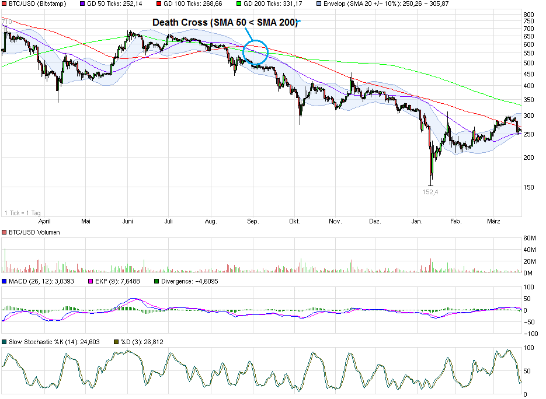Image resolution: width=546 pixels, height=399 pixels.
Task: Click the 'Juli' axis label
Action: (x=169, y=221)
